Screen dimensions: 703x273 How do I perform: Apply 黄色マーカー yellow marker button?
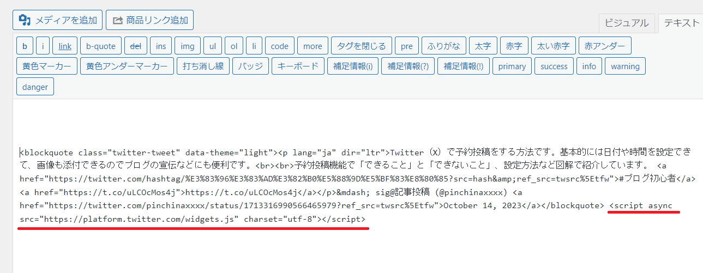[47, 66]
